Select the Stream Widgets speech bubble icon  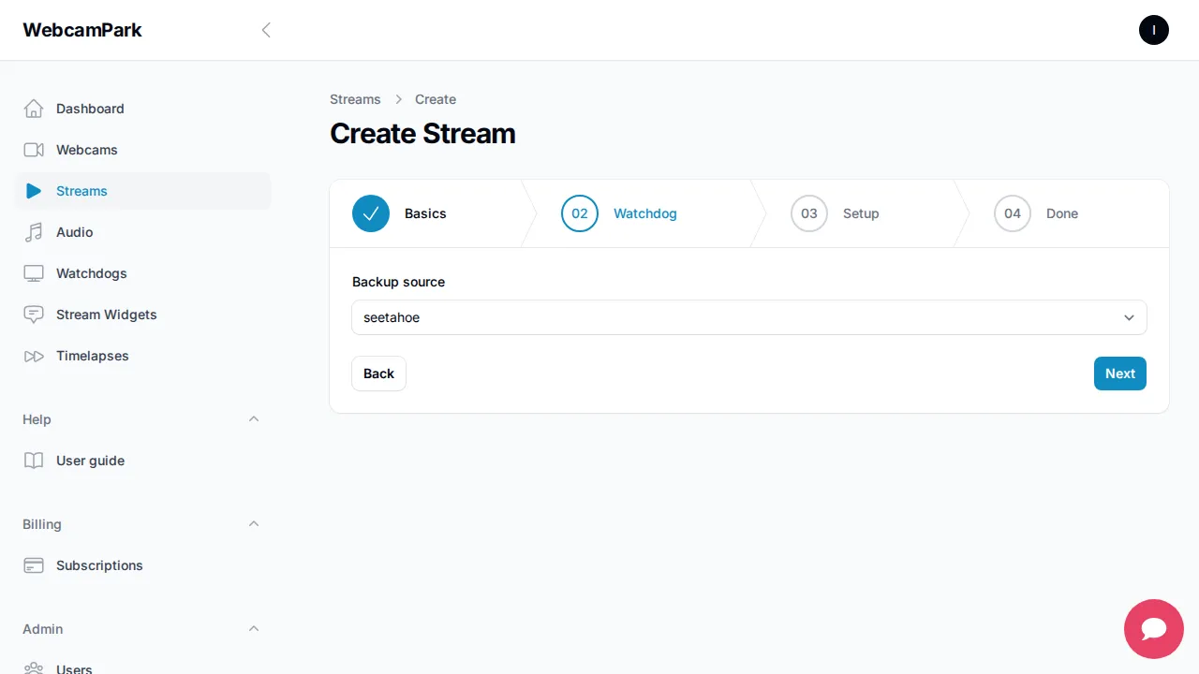tap(33, 314)
